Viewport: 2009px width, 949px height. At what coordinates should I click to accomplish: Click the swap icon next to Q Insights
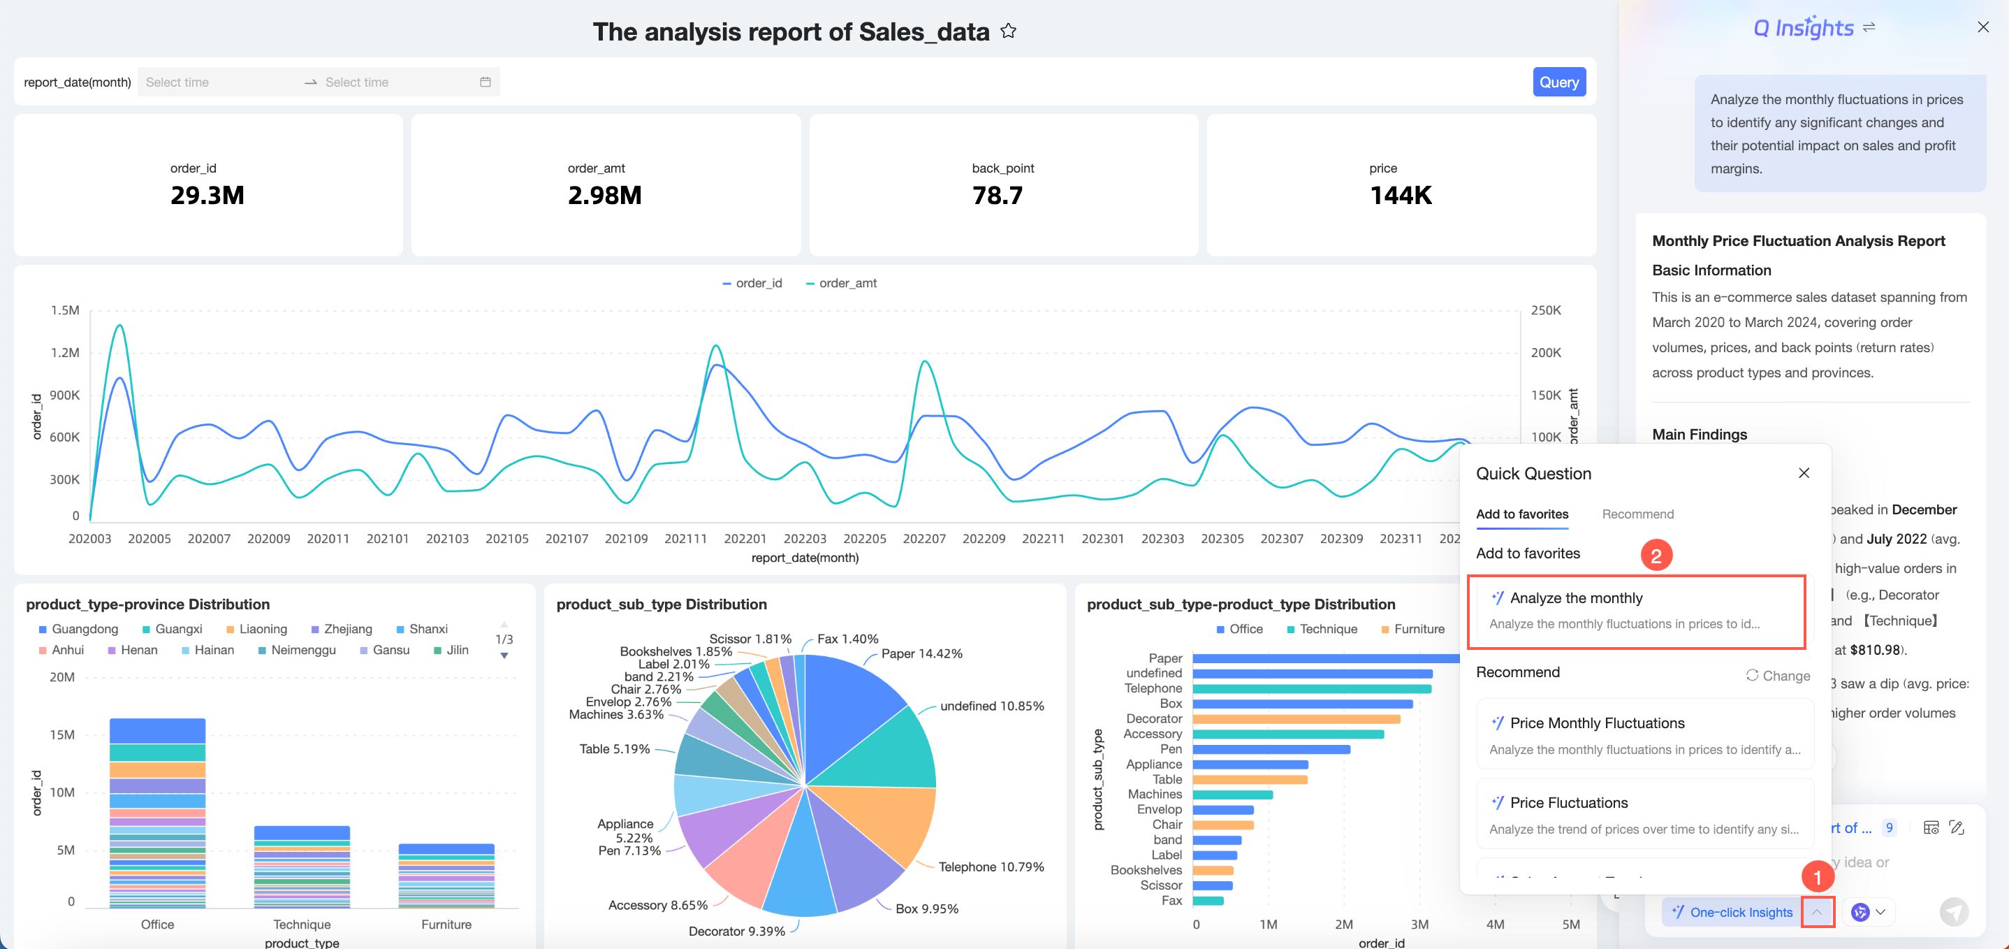tap(1869, 27)
